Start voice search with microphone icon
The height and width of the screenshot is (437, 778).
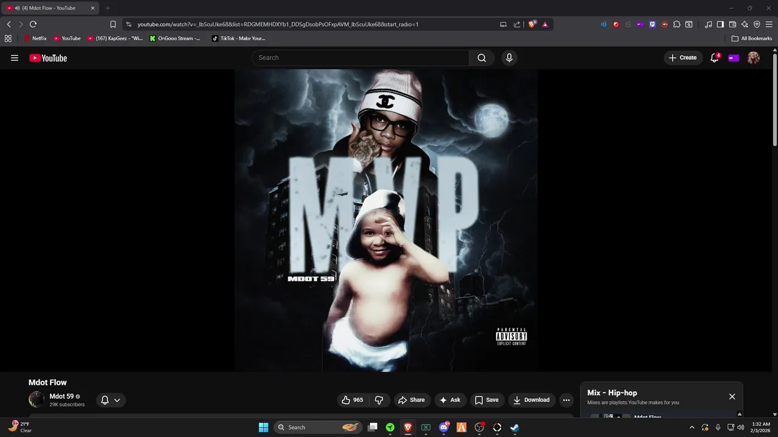509,58
